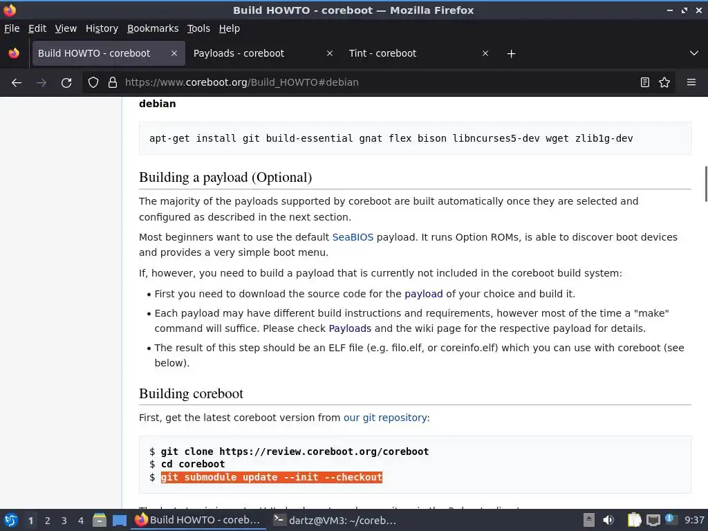This screenshot has width=708, height=531.
Task: Open the tracking protection shield
Action: (93, 82)
